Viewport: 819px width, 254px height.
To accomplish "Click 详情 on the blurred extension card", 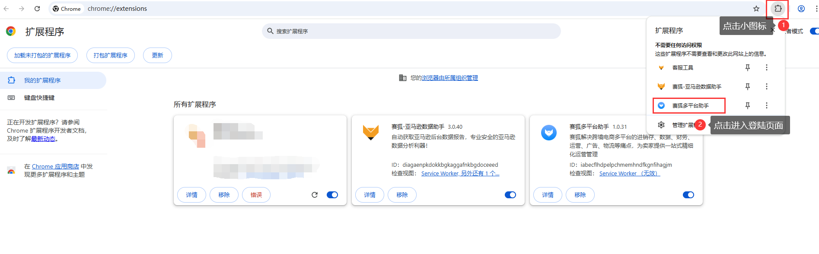I will pyautogui.click(x=192, y=195).
